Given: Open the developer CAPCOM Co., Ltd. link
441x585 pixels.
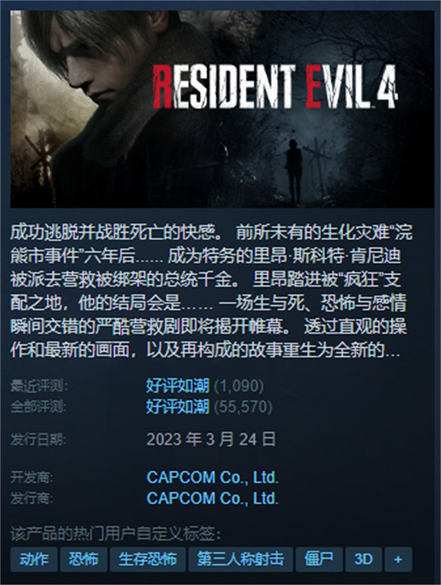Looking at the screenshot, I should pos(212,477).
